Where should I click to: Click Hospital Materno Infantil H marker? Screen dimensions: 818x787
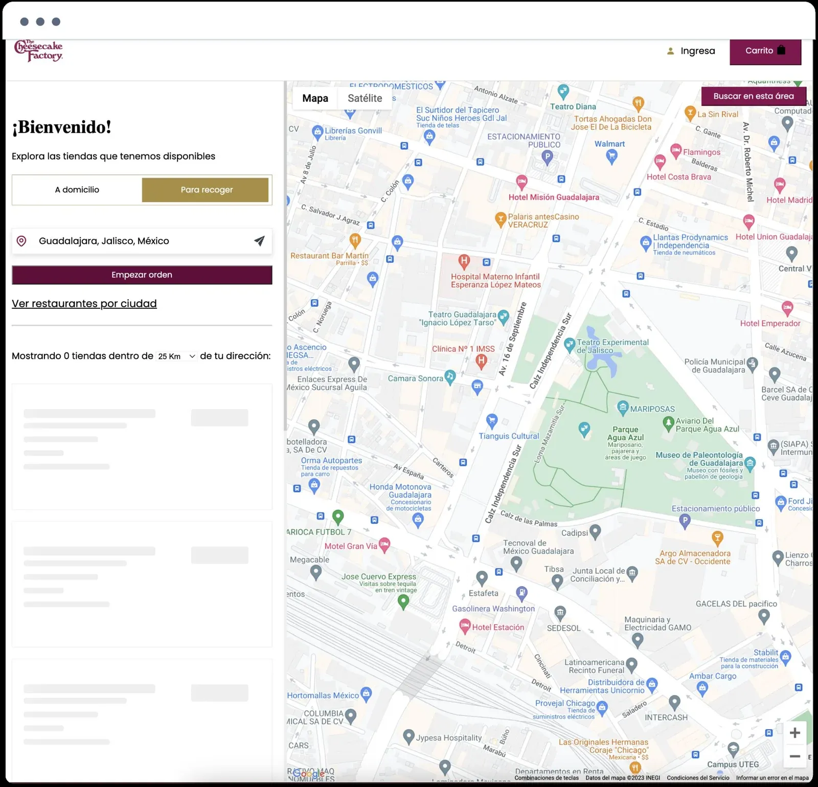click(x=464, y=262)
